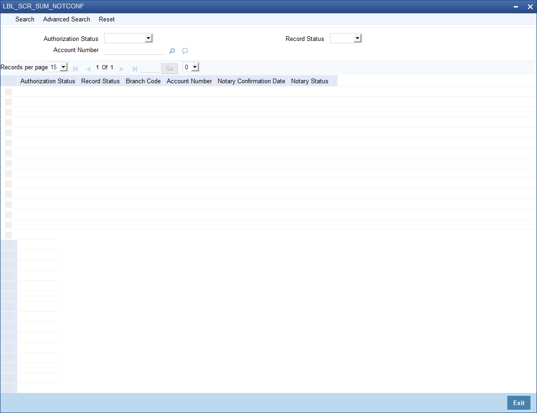The height and width of the screenshot is (413, 537).
Task: Minimize the LBL_SCR_SUM_NOTCONF window
Action: point(516,7)
